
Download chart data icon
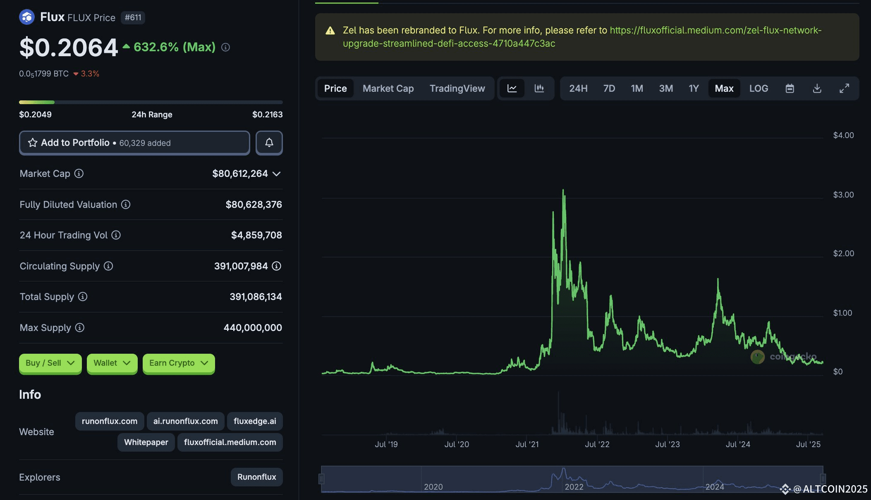pos(817,88)
